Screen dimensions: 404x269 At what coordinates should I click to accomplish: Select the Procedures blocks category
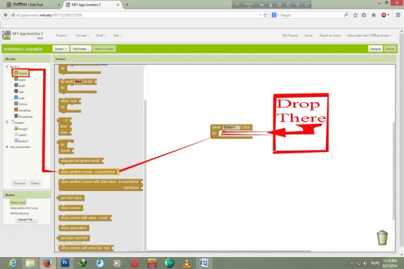click(x=23, y=116)
